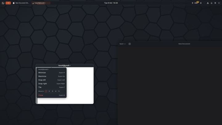Move window to workspace 2
222x125 pixels.
49,91
